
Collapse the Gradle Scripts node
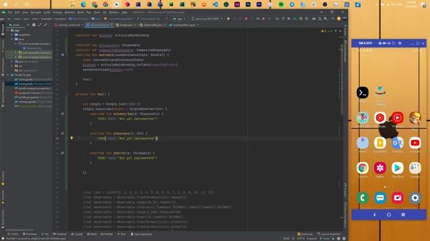[8, 75]
